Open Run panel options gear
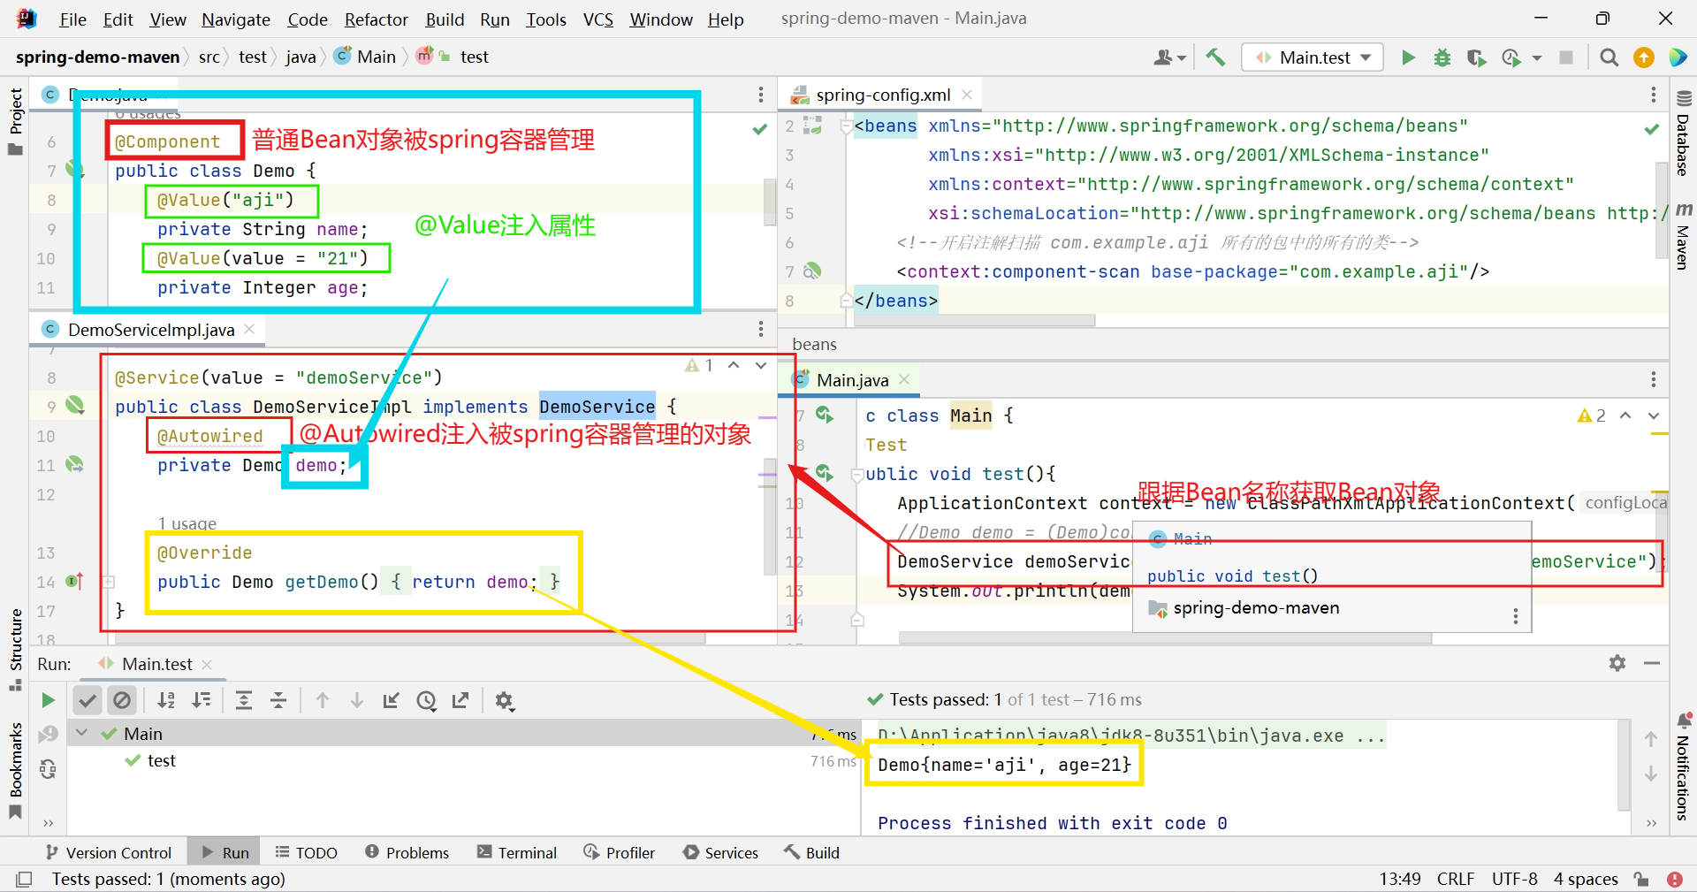This screenshot has height=892, width=1697. (1617, 663)
